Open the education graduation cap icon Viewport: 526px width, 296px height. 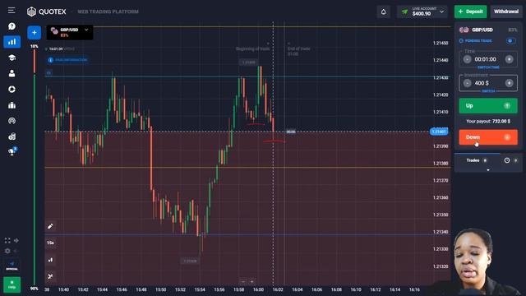12,58
